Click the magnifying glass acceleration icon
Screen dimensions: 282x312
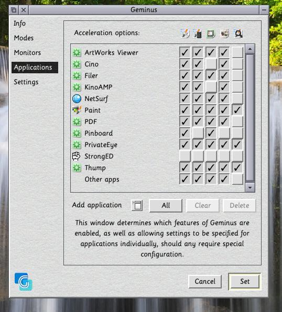coord(238,34)
